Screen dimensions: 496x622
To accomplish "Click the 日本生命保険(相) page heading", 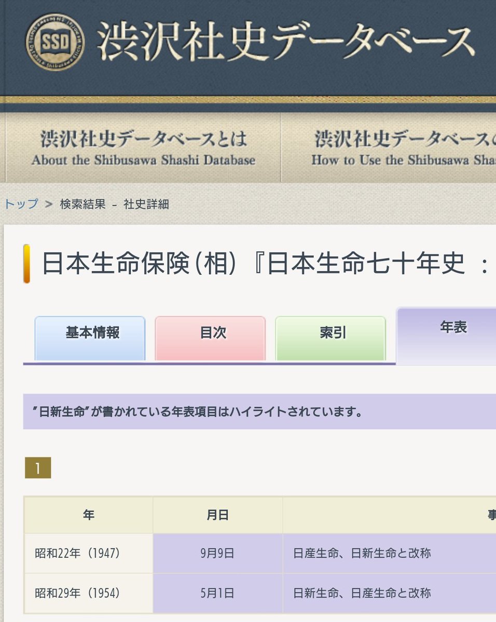I will pos(266,264).
